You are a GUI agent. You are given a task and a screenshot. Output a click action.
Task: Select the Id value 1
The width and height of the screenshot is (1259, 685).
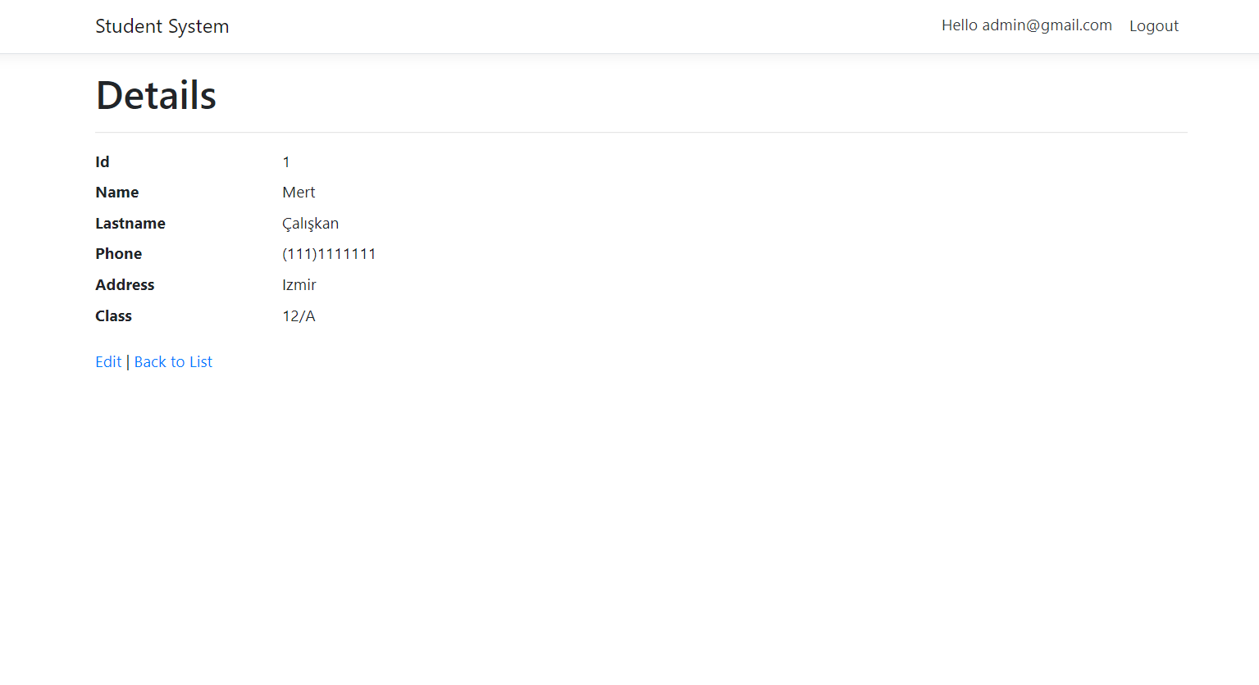pyautogui.click(x=286, y=161)
